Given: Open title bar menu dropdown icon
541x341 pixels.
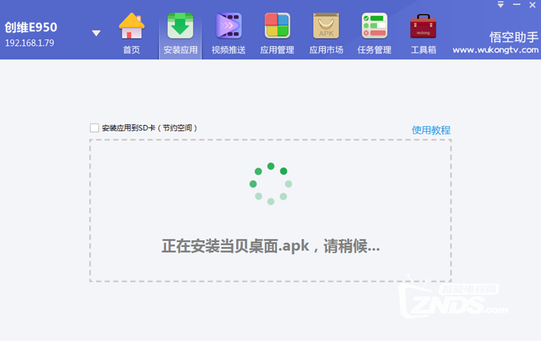Looking at the screenshot, I should tap(500, 5).
